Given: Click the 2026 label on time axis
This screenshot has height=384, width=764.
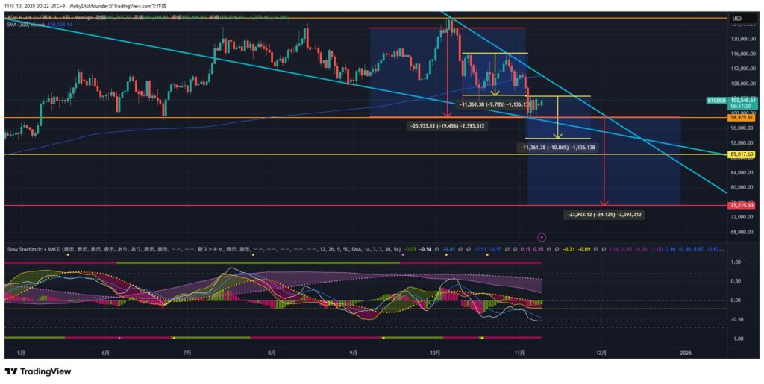Looking at the screenshot, I should 683,353.
